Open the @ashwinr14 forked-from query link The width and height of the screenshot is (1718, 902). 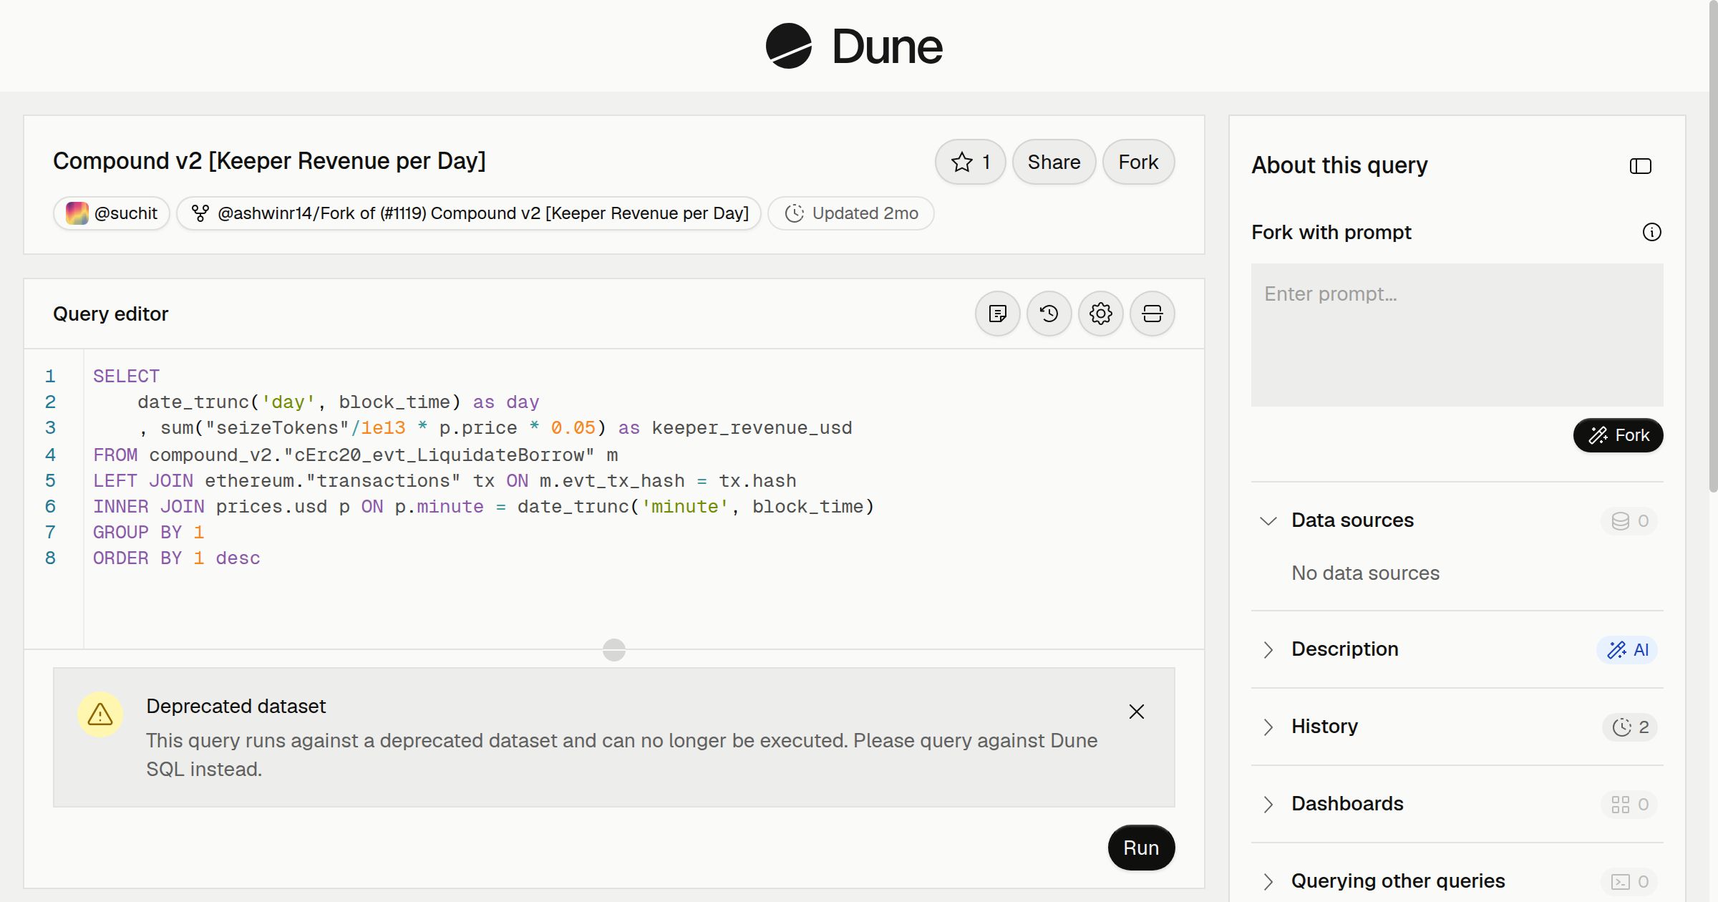click(x=469, y=213)
